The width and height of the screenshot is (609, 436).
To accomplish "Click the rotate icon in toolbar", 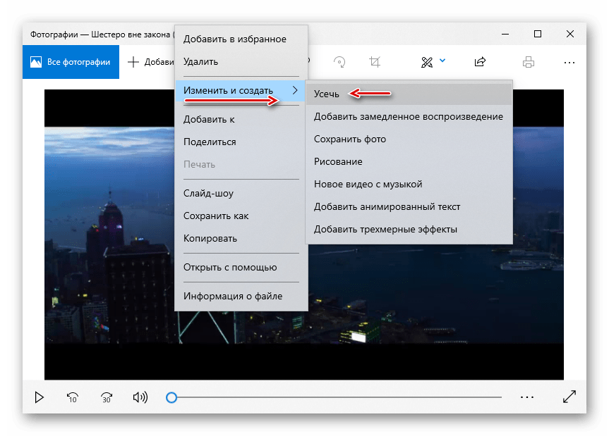I will (x=340, y=62).
